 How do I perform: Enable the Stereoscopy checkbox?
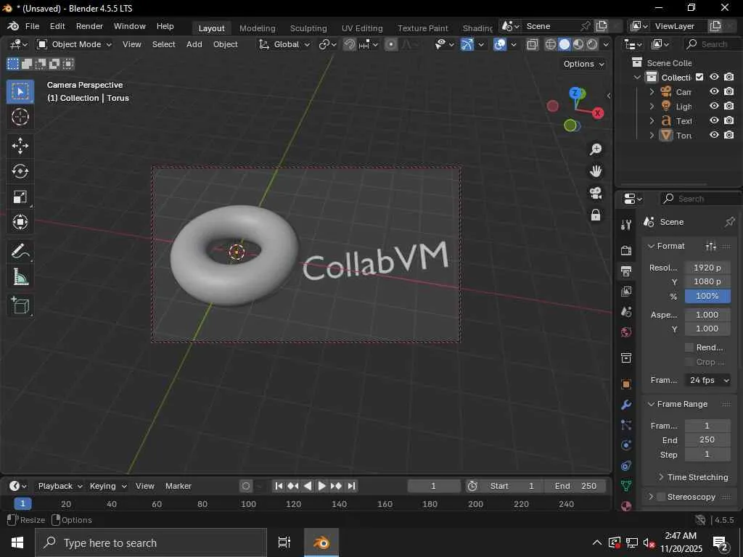click(x=661, y=497)
